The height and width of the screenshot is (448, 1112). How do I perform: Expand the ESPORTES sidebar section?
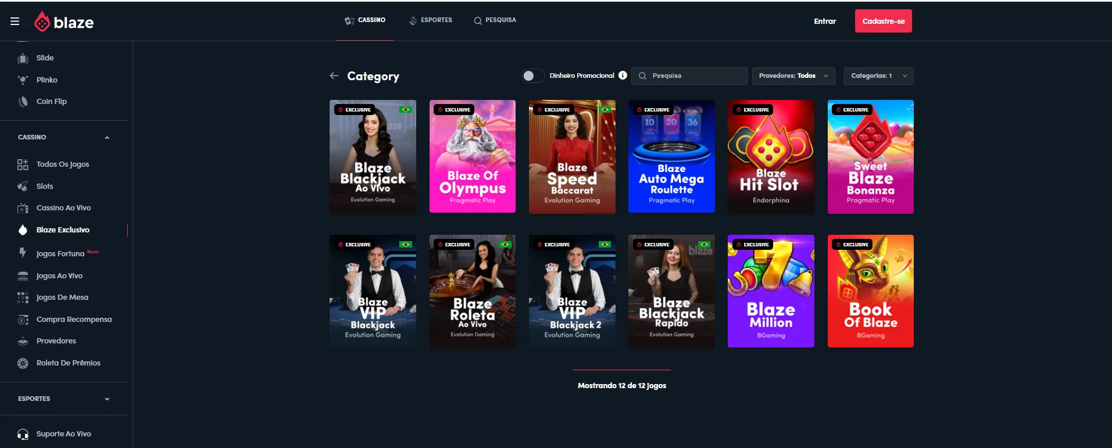click(107, 399)
